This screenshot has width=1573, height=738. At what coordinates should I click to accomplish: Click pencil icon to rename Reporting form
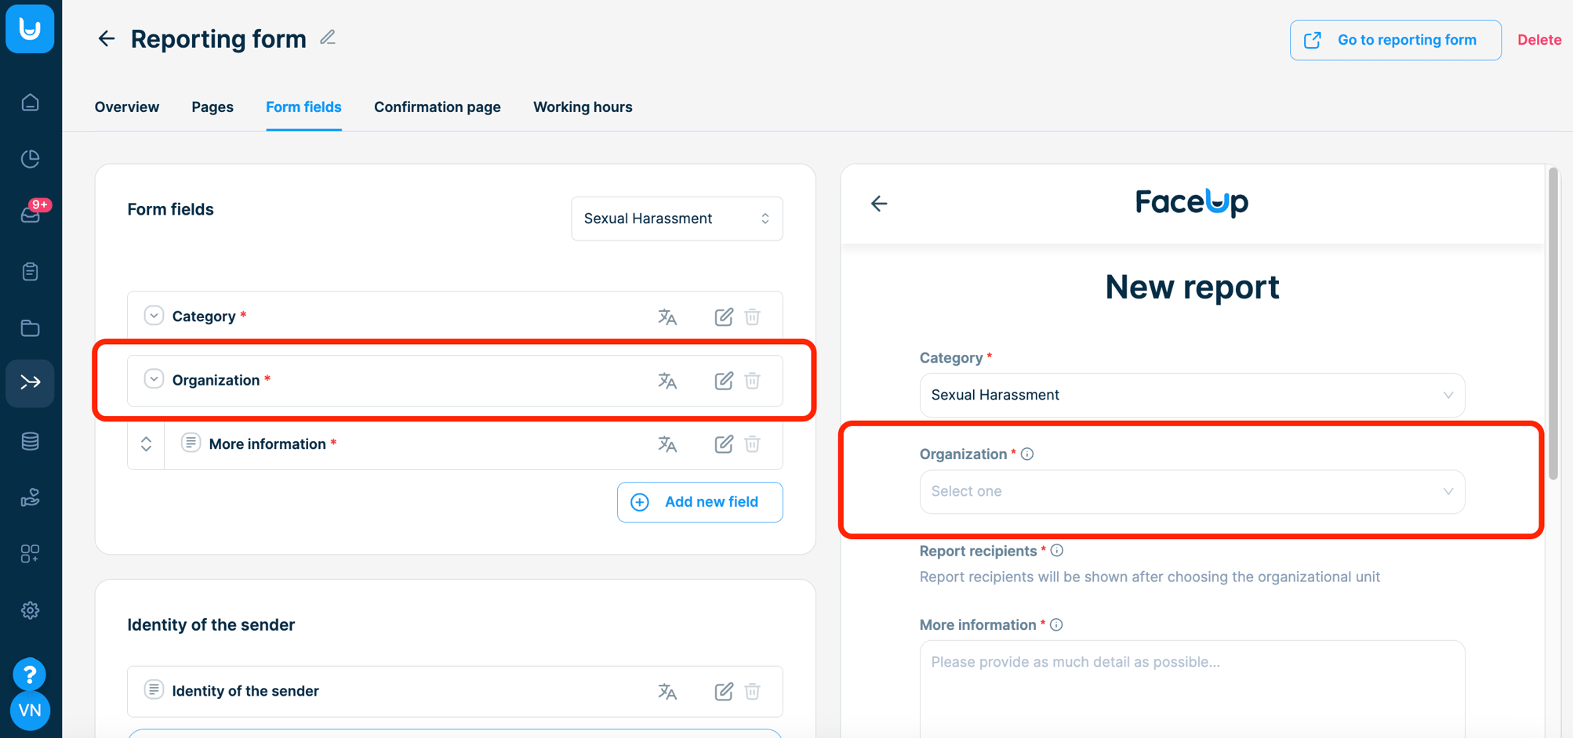point(328,38)
